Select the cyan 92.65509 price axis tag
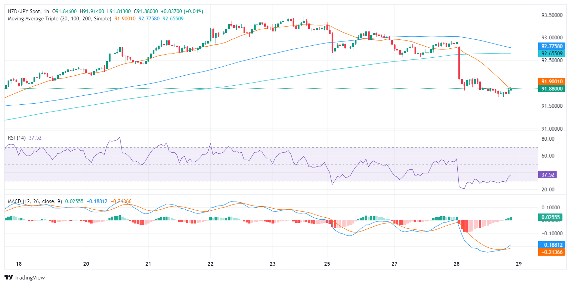 [x=552, y=54]
